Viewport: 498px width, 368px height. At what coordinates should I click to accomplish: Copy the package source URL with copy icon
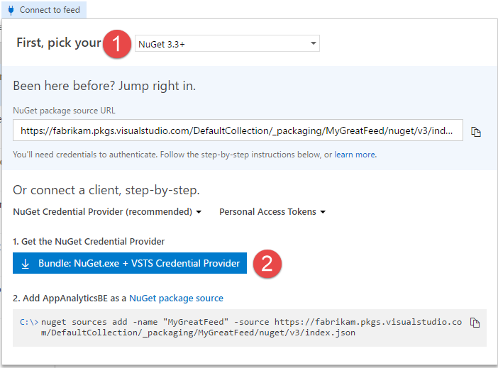pyautogui.click(x=476, y=132)
